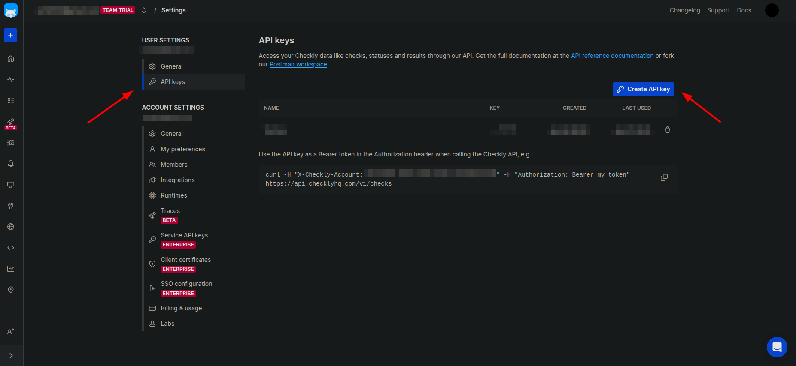Delete the API key with trash icon
796x366 pixels.
pyautogui.click(x=668, y=130)
